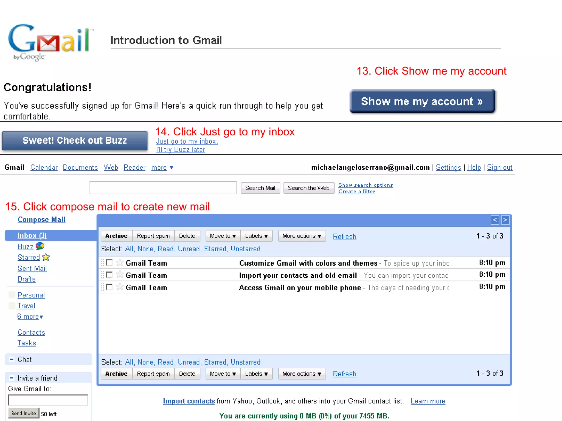Click Just go to my inbox link
The height and width of the screenshot is (421, 562).
click(x=187, y=141)
